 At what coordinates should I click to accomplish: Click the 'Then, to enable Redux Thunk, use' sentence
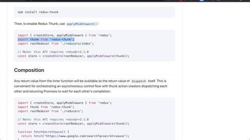point(39,24)
